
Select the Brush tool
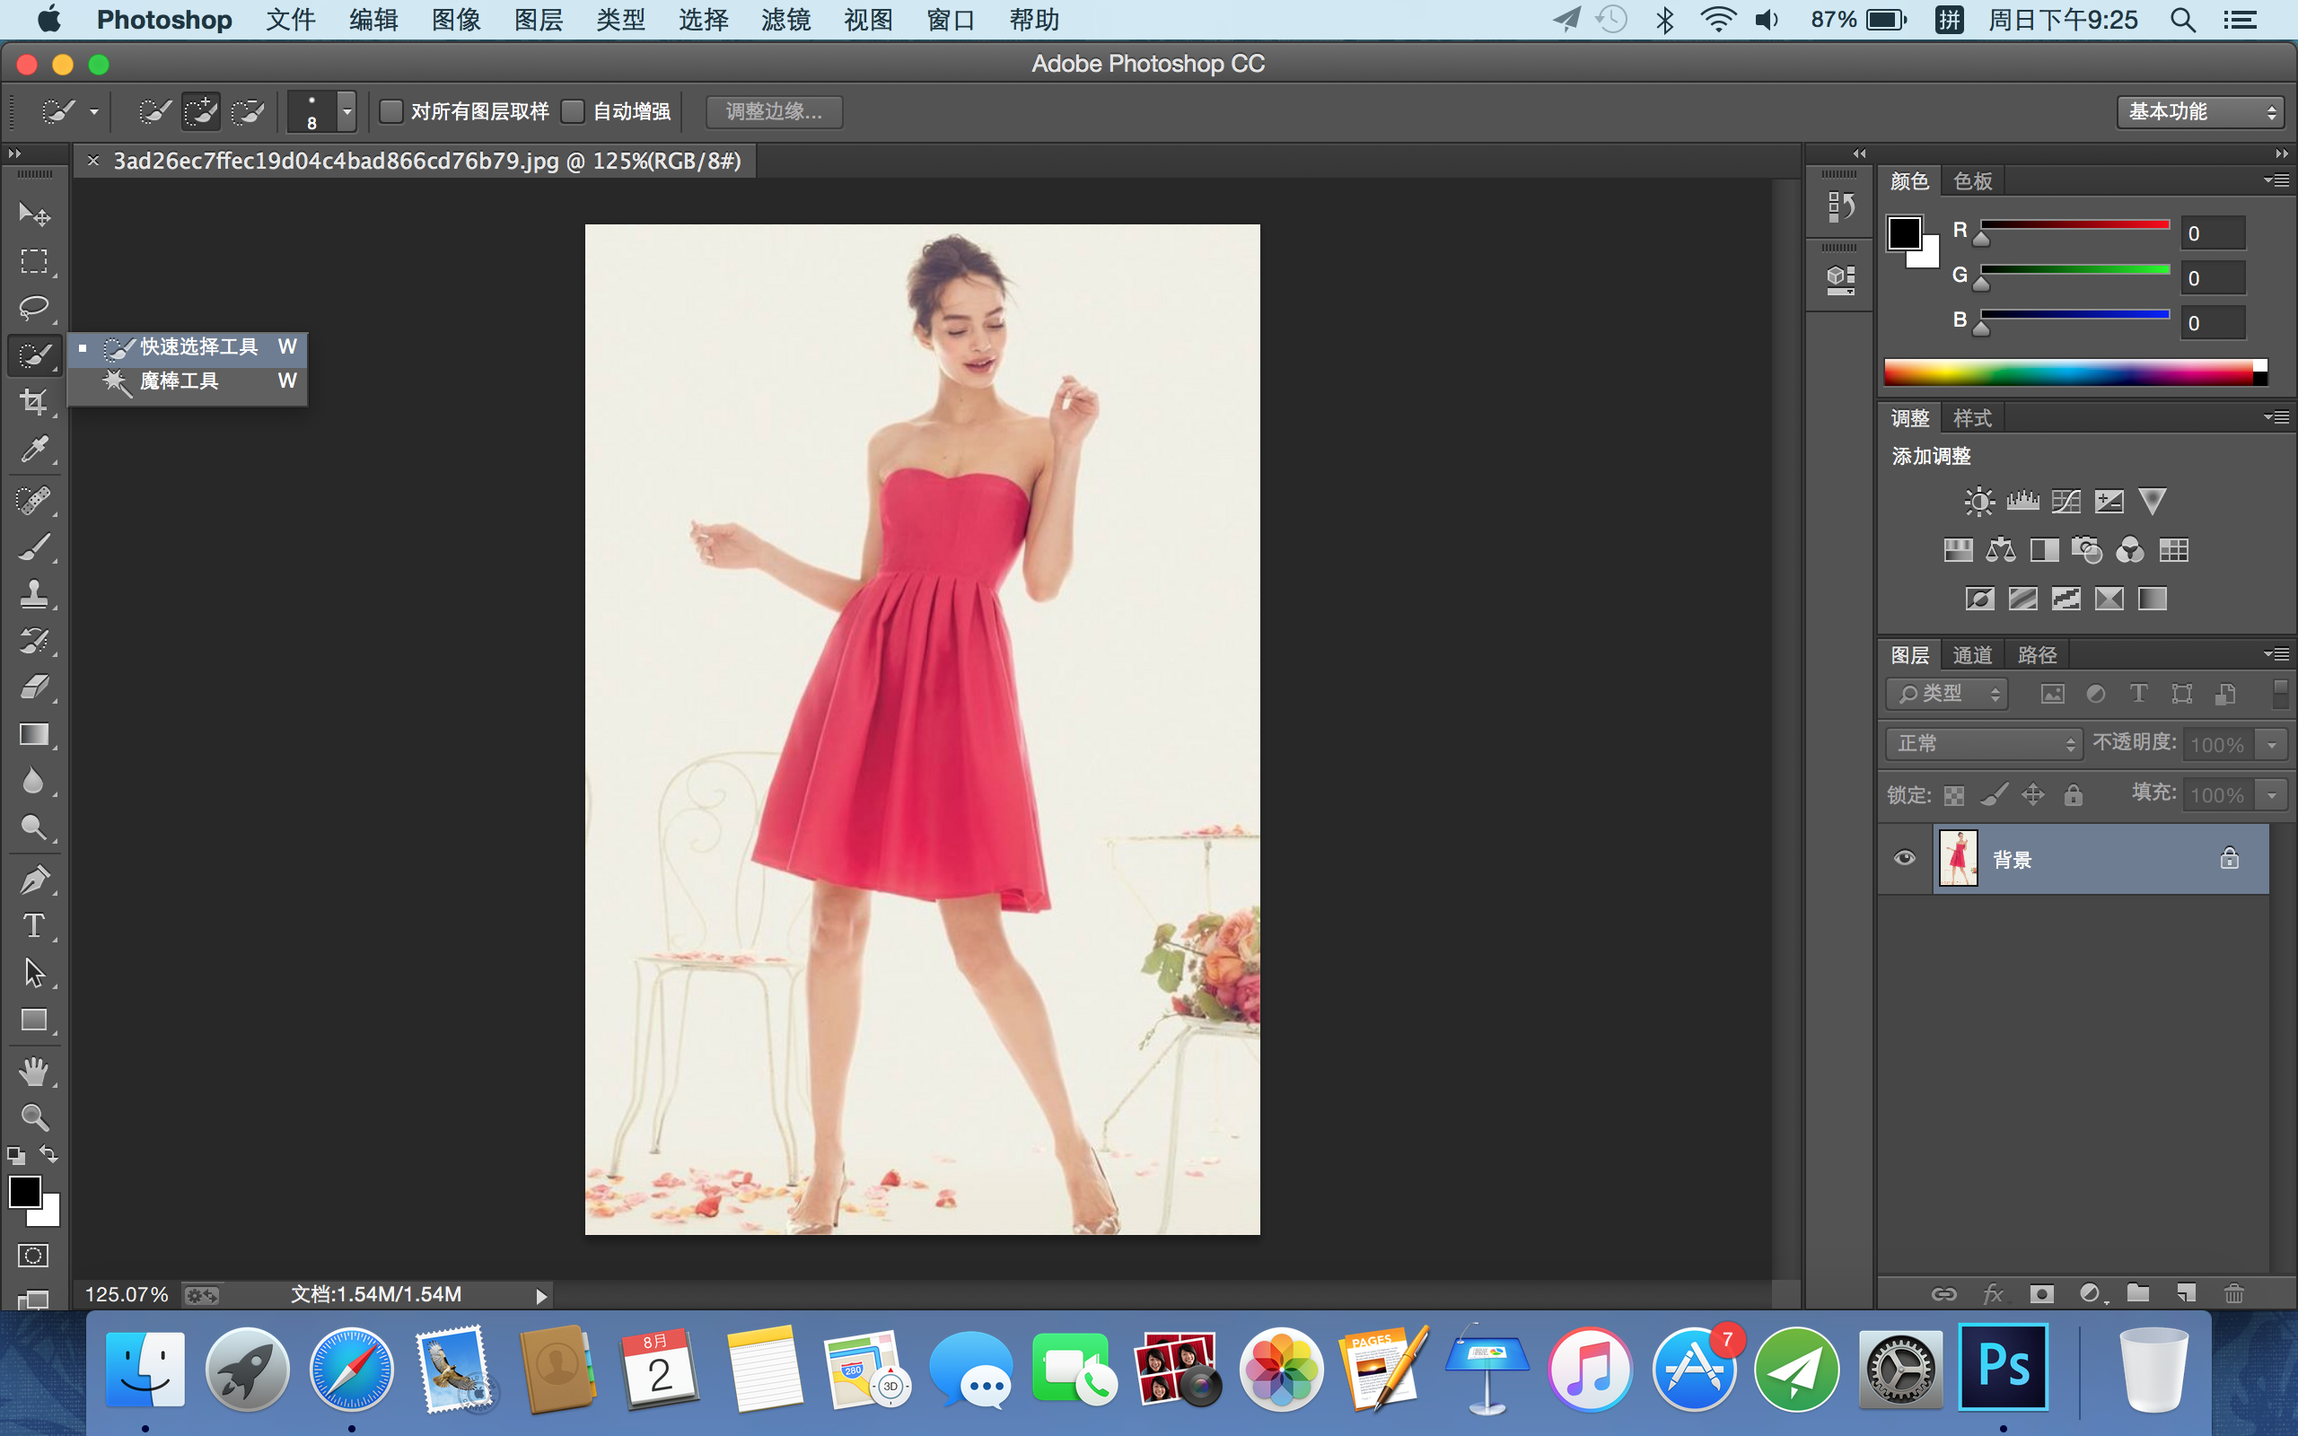point(34,548)
